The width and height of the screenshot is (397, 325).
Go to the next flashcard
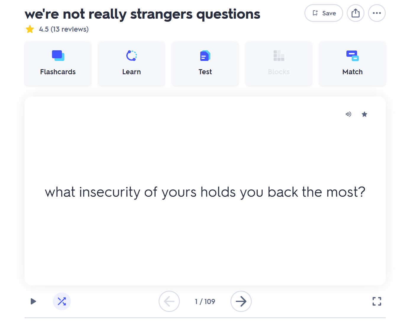point(241,301)
